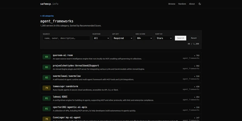Go back via All categories link

tap(47, 16)
